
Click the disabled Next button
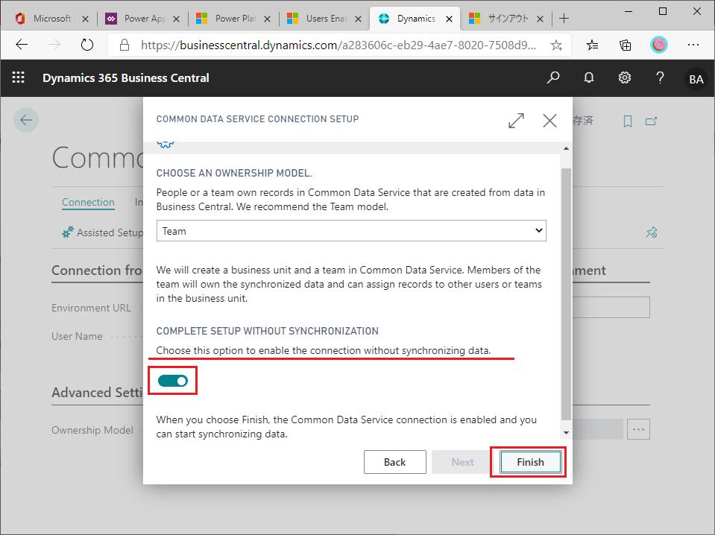pos(462,462)
